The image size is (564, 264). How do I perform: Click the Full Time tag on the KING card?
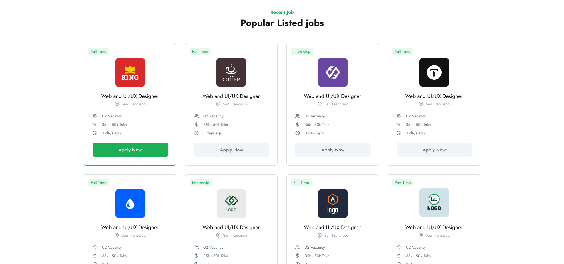pyautogui.click(x=98, y=51)
